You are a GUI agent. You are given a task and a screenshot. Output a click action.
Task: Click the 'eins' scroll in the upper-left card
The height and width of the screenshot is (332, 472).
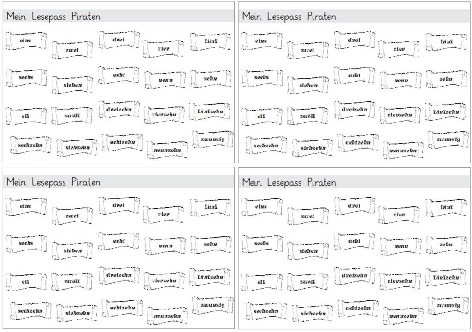pyautogui.click(x=26, y=41)
